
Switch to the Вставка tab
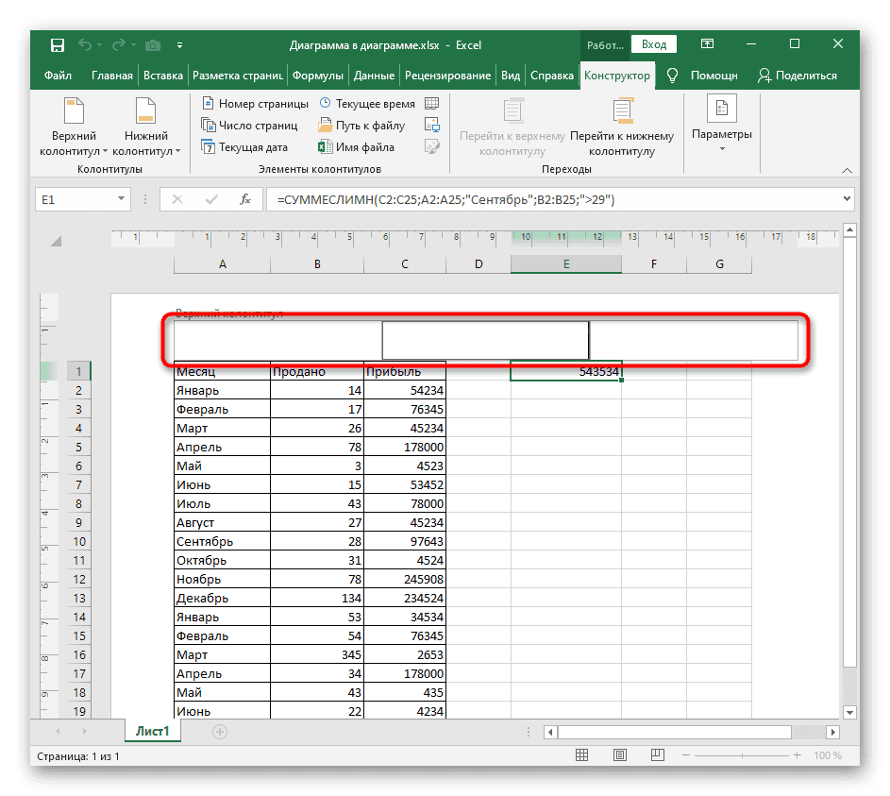(x=163, y=76)
